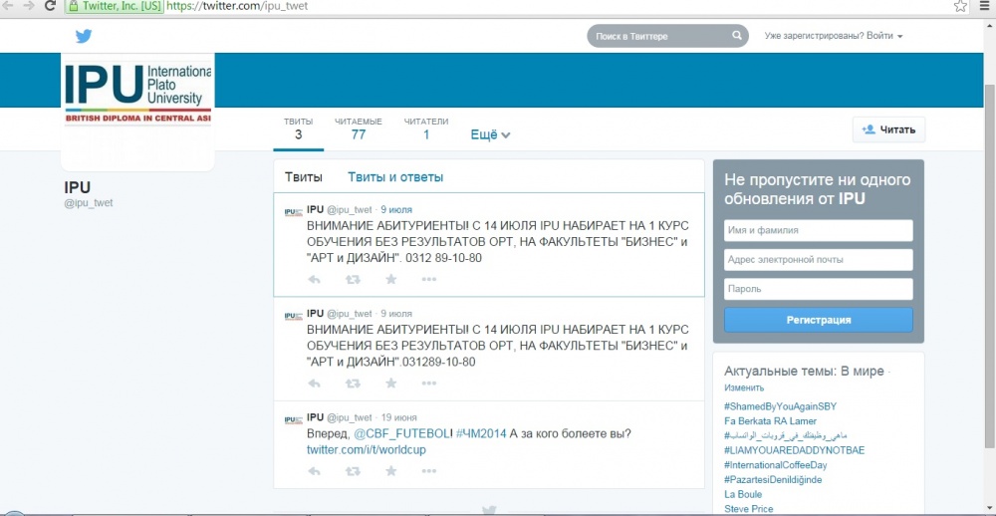Open trend Steve Price

749,508
